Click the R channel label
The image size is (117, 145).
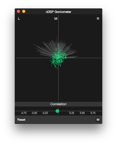[x=98, y=19]
